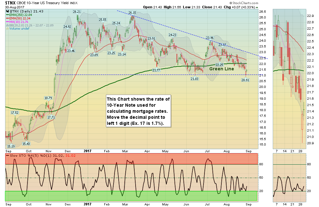Click the 25.55 price label
319x207 pixels.
103,20
